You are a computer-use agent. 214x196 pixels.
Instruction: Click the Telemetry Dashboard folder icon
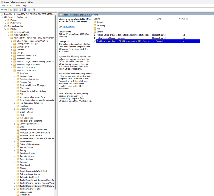18,177
